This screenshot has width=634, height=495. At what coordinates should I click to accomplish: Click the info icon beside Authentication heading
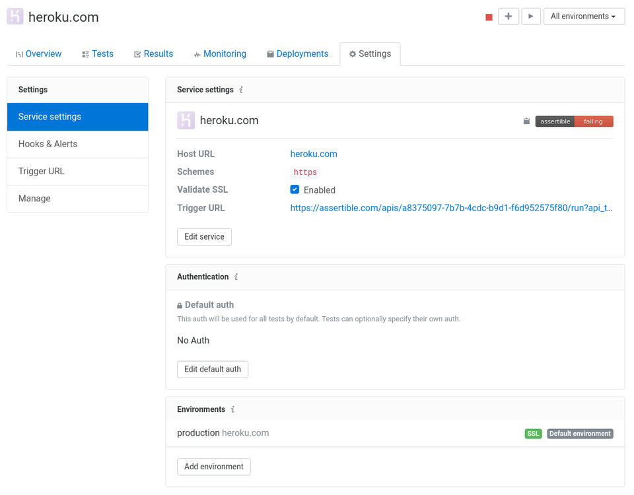236,277
